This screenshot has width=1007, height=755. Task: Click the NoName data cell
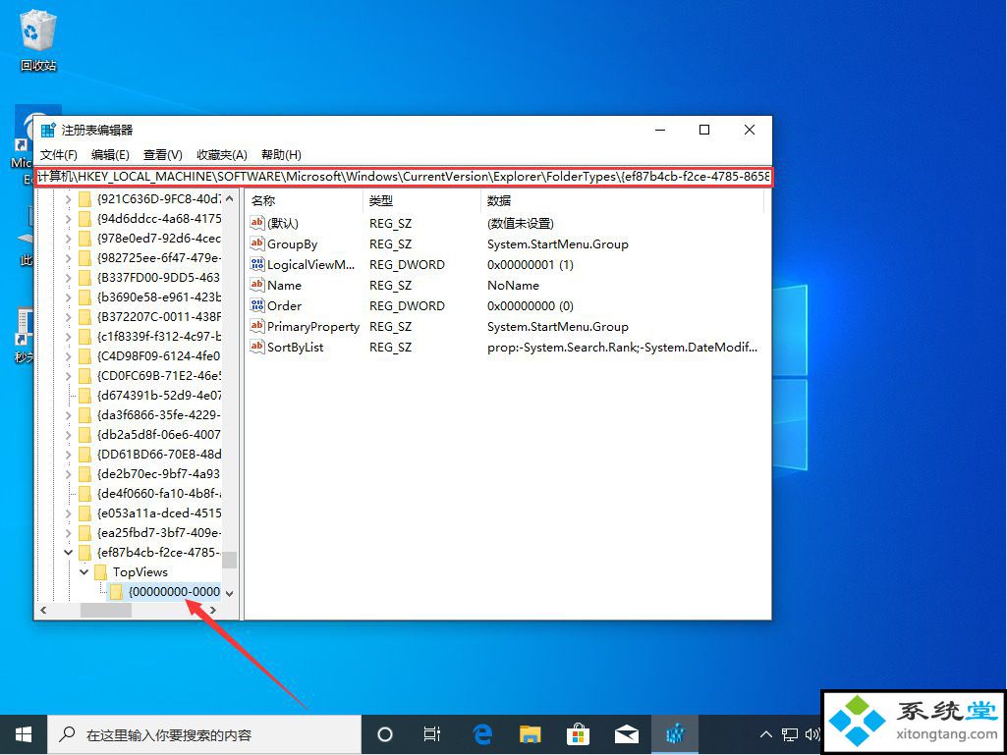[513, 285]
